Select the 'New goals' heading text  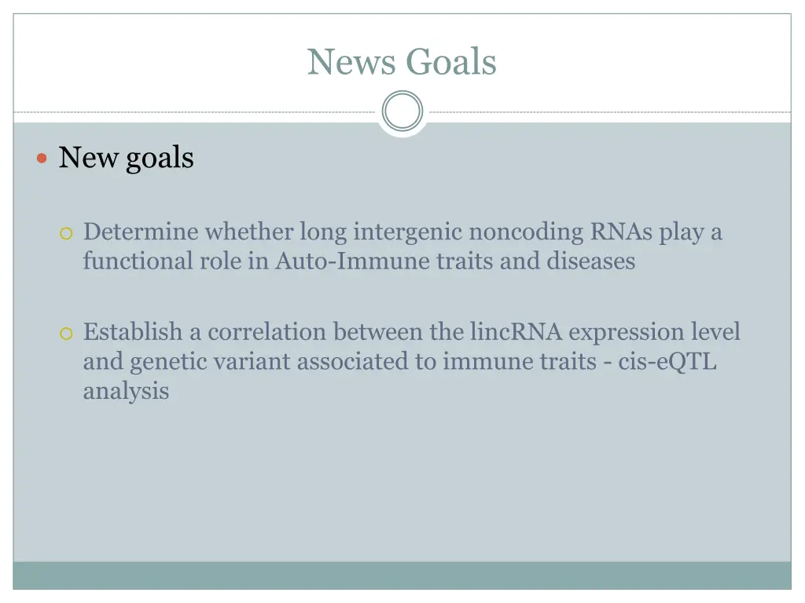click(x=127, y=157)
